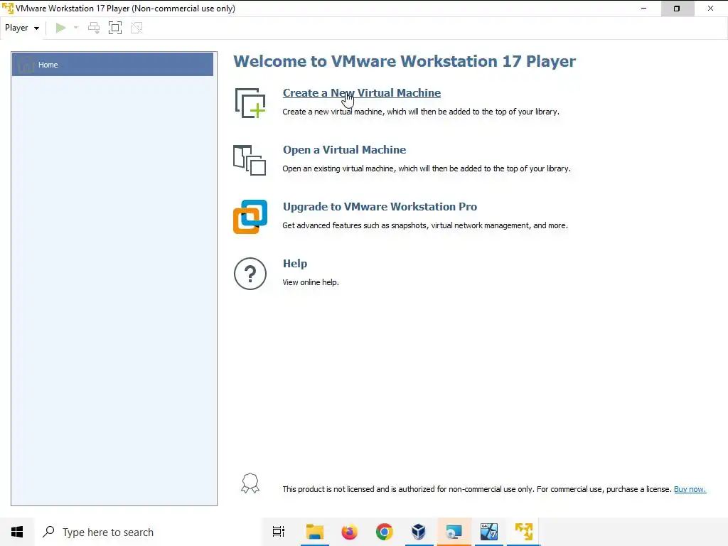Click the Unity mode toolbar icon
Image resolution: width=728 pixels, height=546 pixels.
click(136, 28)
